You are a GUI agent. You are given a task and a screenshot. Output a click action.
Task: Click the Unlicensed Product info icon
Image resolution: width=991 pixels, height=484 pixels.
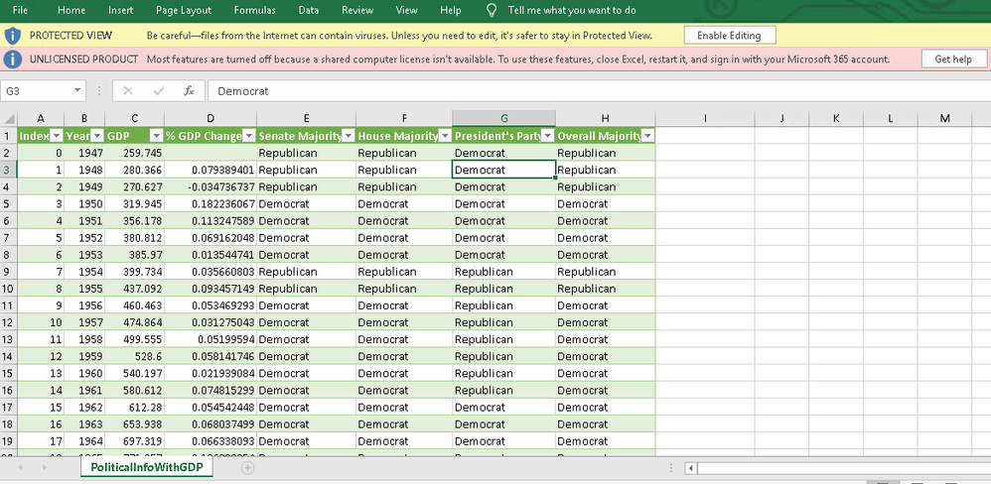[x=13, y=60]
